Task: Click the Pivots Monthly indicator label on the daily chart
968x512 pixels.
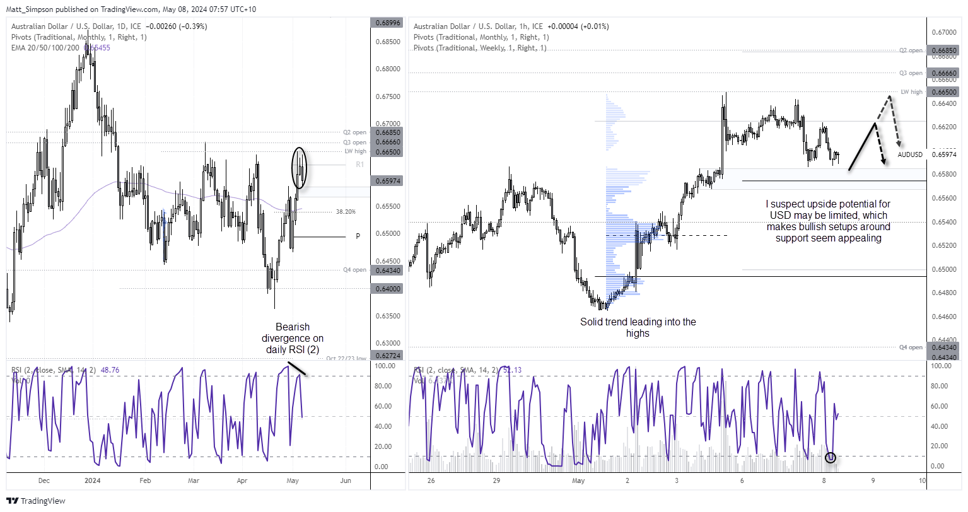Action: click(79, 37)
